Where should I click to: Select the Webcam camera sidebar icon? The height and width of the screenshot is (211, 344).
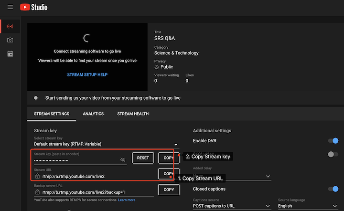(10, 40)
